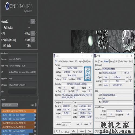Select Bench tab in right CPU-Z window

[x=126, y=62]
